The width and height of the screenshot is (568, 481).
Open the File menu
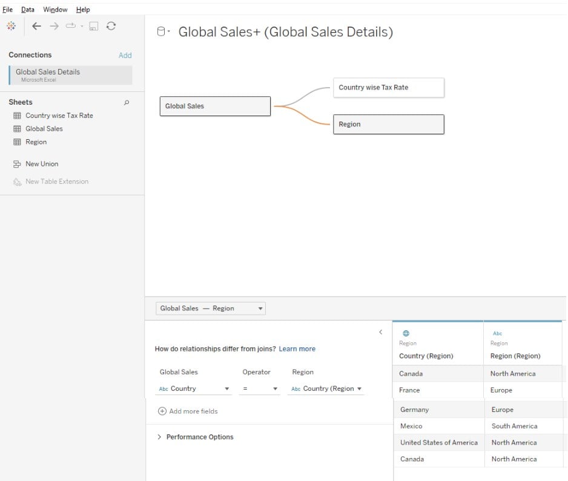[x=8, y=10]
